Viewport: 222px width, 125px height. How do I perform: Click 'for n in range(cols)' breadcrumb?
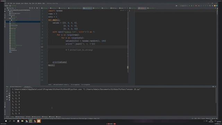click(86, 85)
